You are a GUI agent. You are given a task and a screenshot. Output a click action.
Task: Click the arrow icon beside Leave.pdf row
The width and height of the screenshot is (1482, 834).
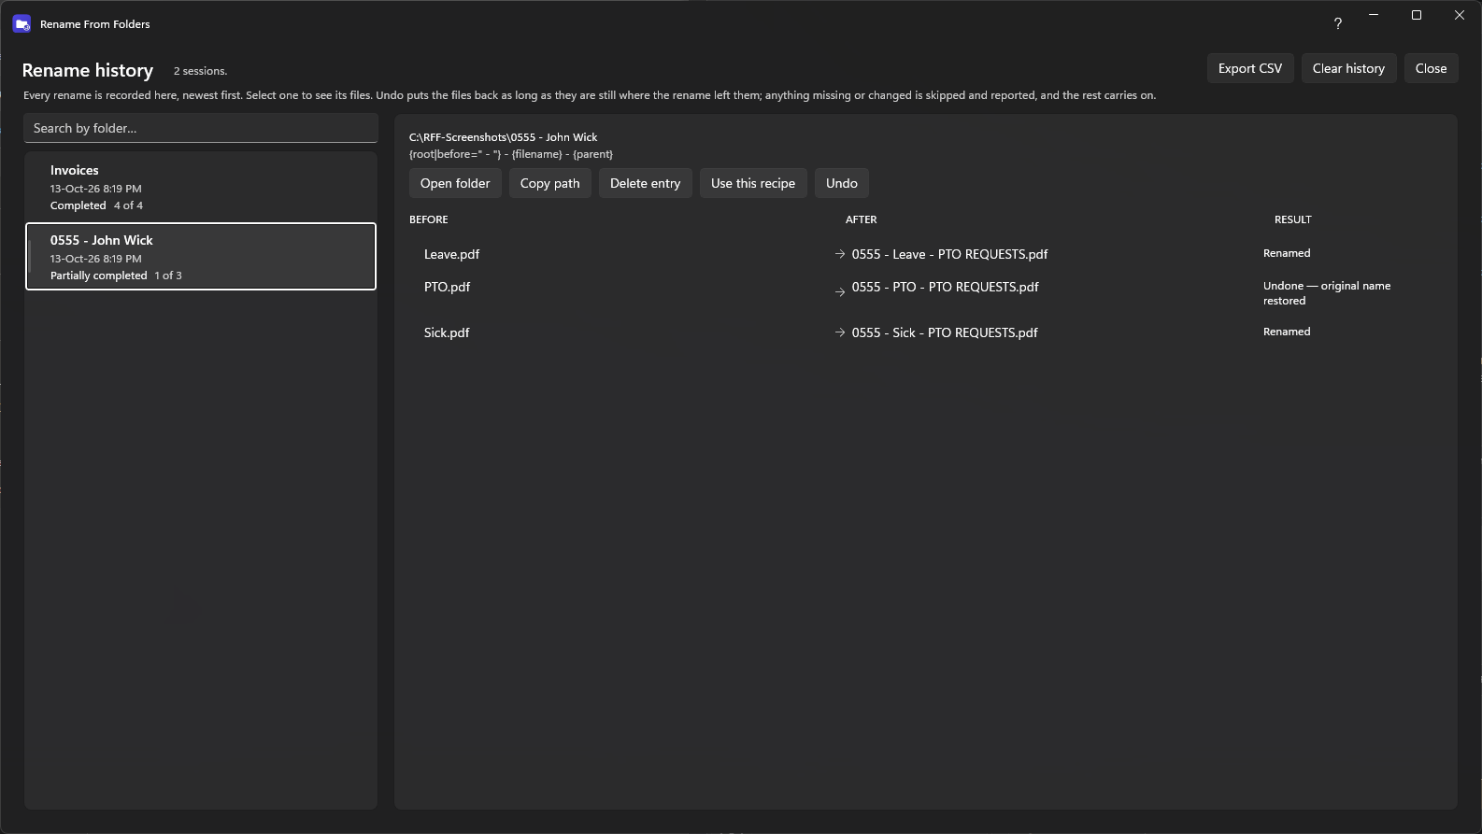point(840,254)
